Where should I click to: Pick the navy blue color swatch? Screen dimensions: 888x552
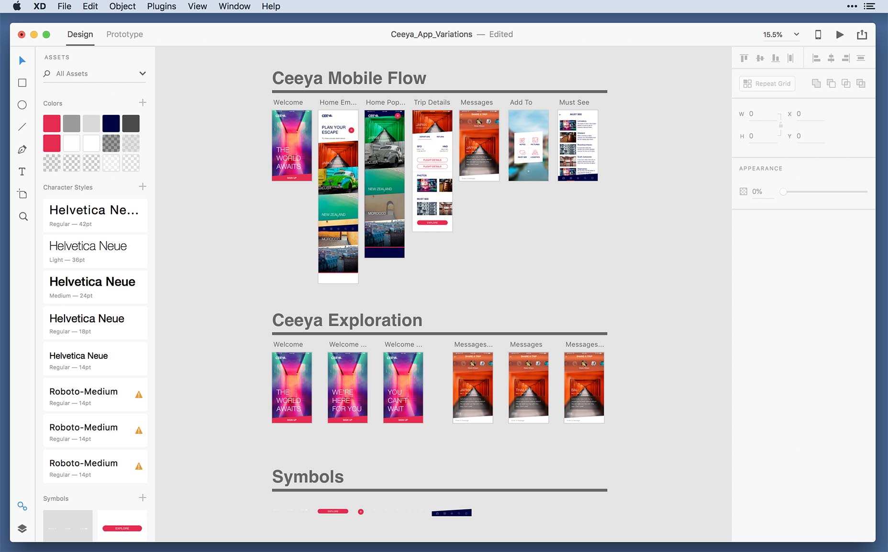click(x=111, y=123)
